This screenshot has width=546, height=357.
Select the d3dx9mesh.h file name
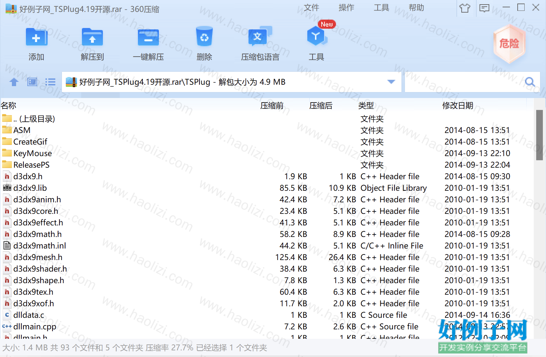38,257
